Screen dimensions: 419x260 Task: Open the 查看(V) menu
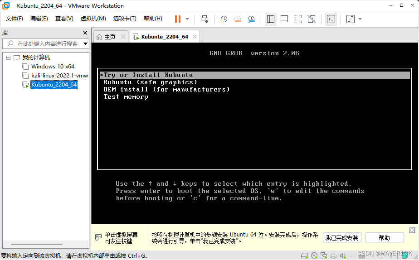pos(64,19)
